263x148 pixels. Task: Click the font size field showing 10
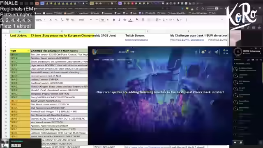(102, 20)
